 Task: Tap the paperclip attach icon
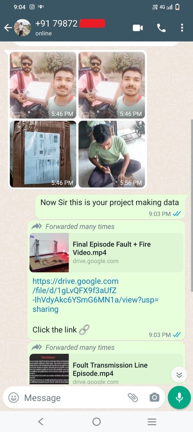[133, 397]
